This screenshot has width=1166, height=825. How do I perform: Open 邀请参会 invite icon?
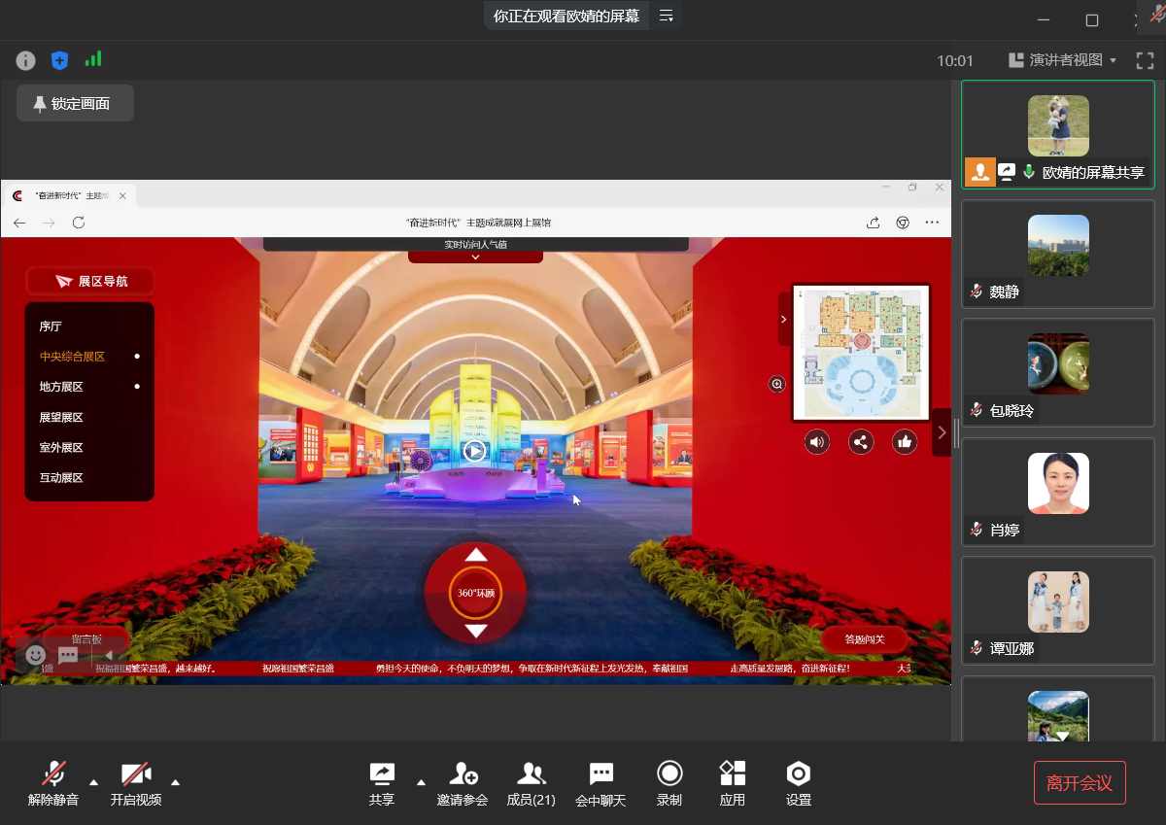coord(463,783)
